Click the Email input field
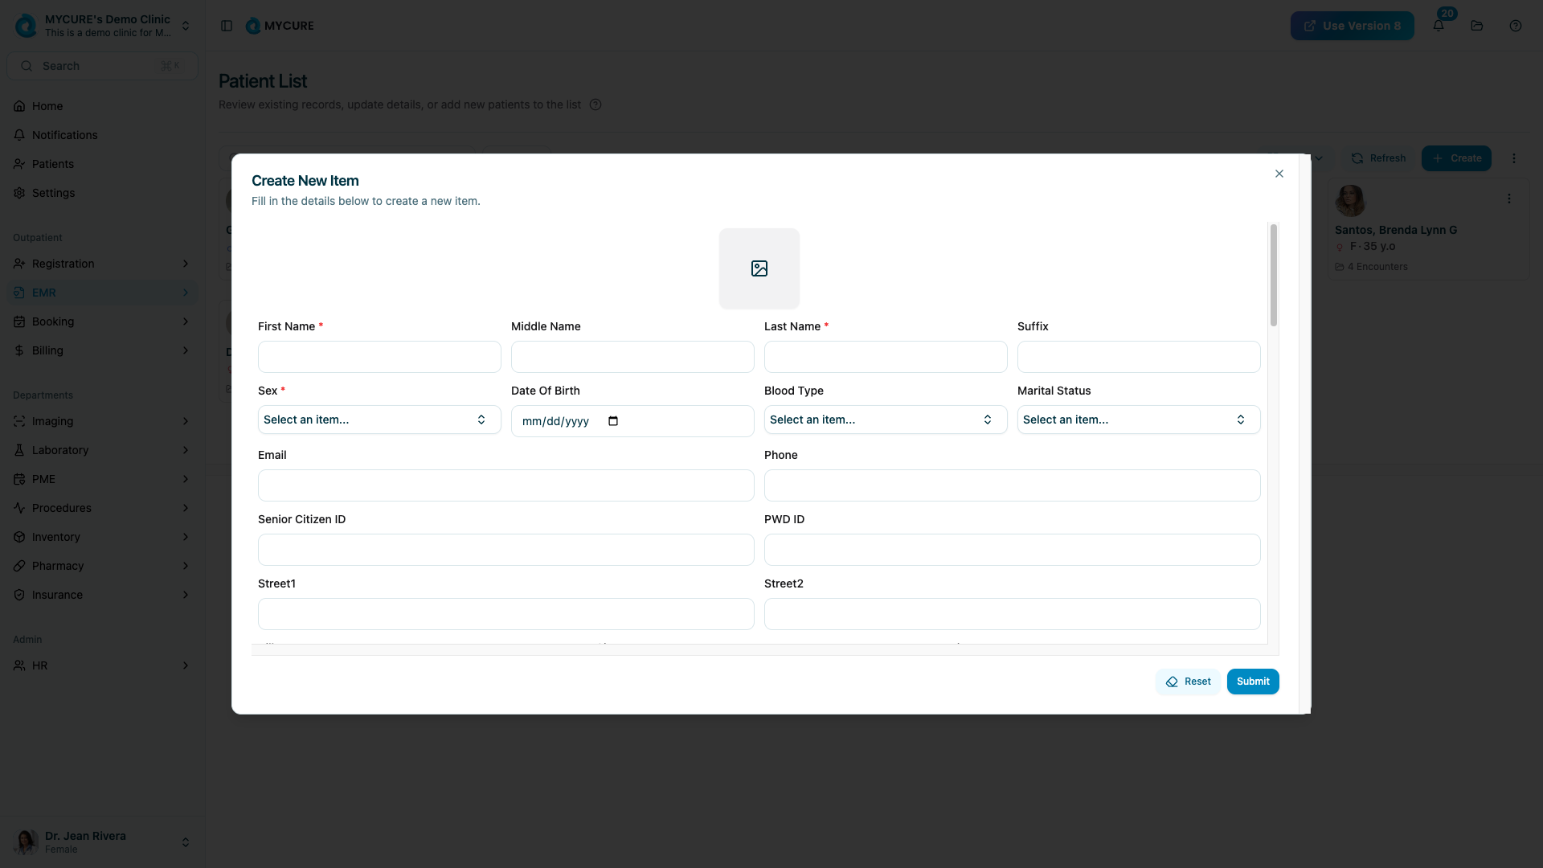Screen dimensions: 1543x868 (x=505, y=485)
